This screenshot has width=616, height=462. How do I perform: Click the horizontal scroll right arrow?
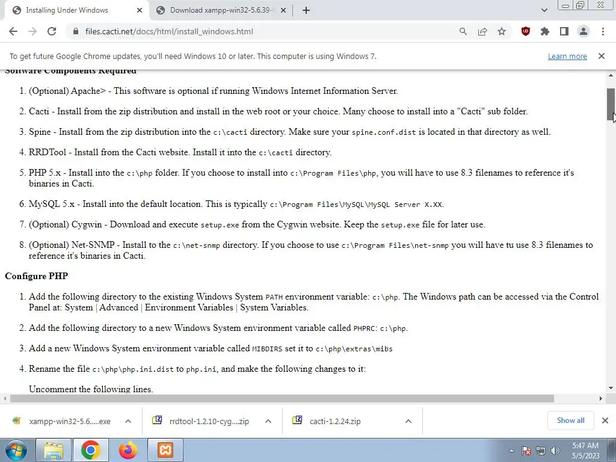(601, 399)
